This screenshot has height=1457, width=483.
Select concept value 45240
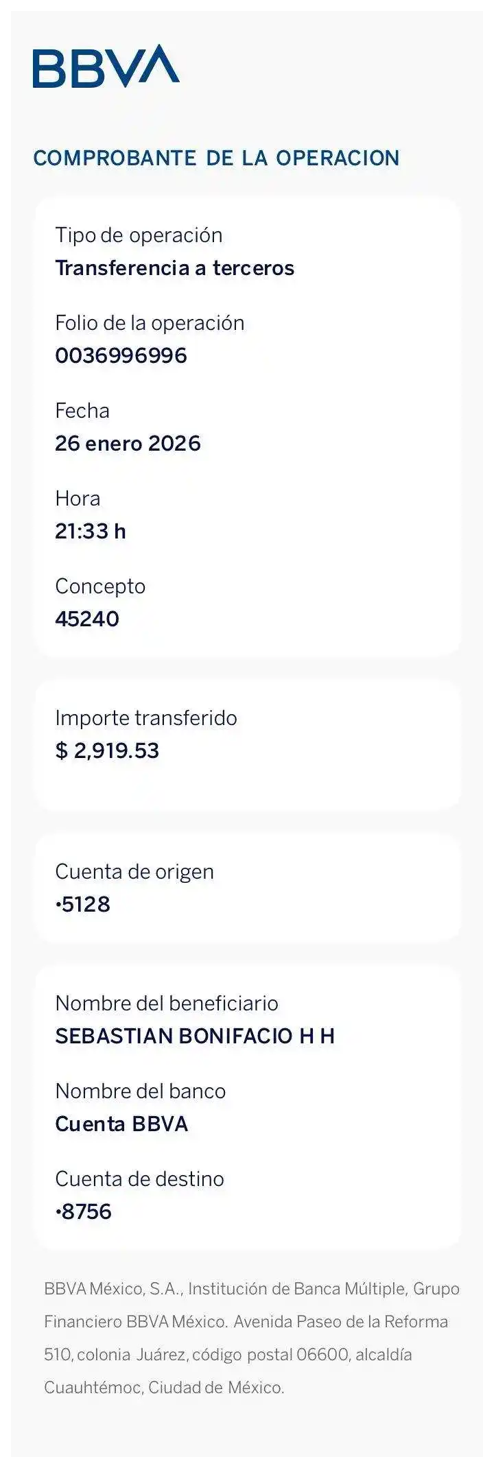pyautogui.click(x=87, y=619)
